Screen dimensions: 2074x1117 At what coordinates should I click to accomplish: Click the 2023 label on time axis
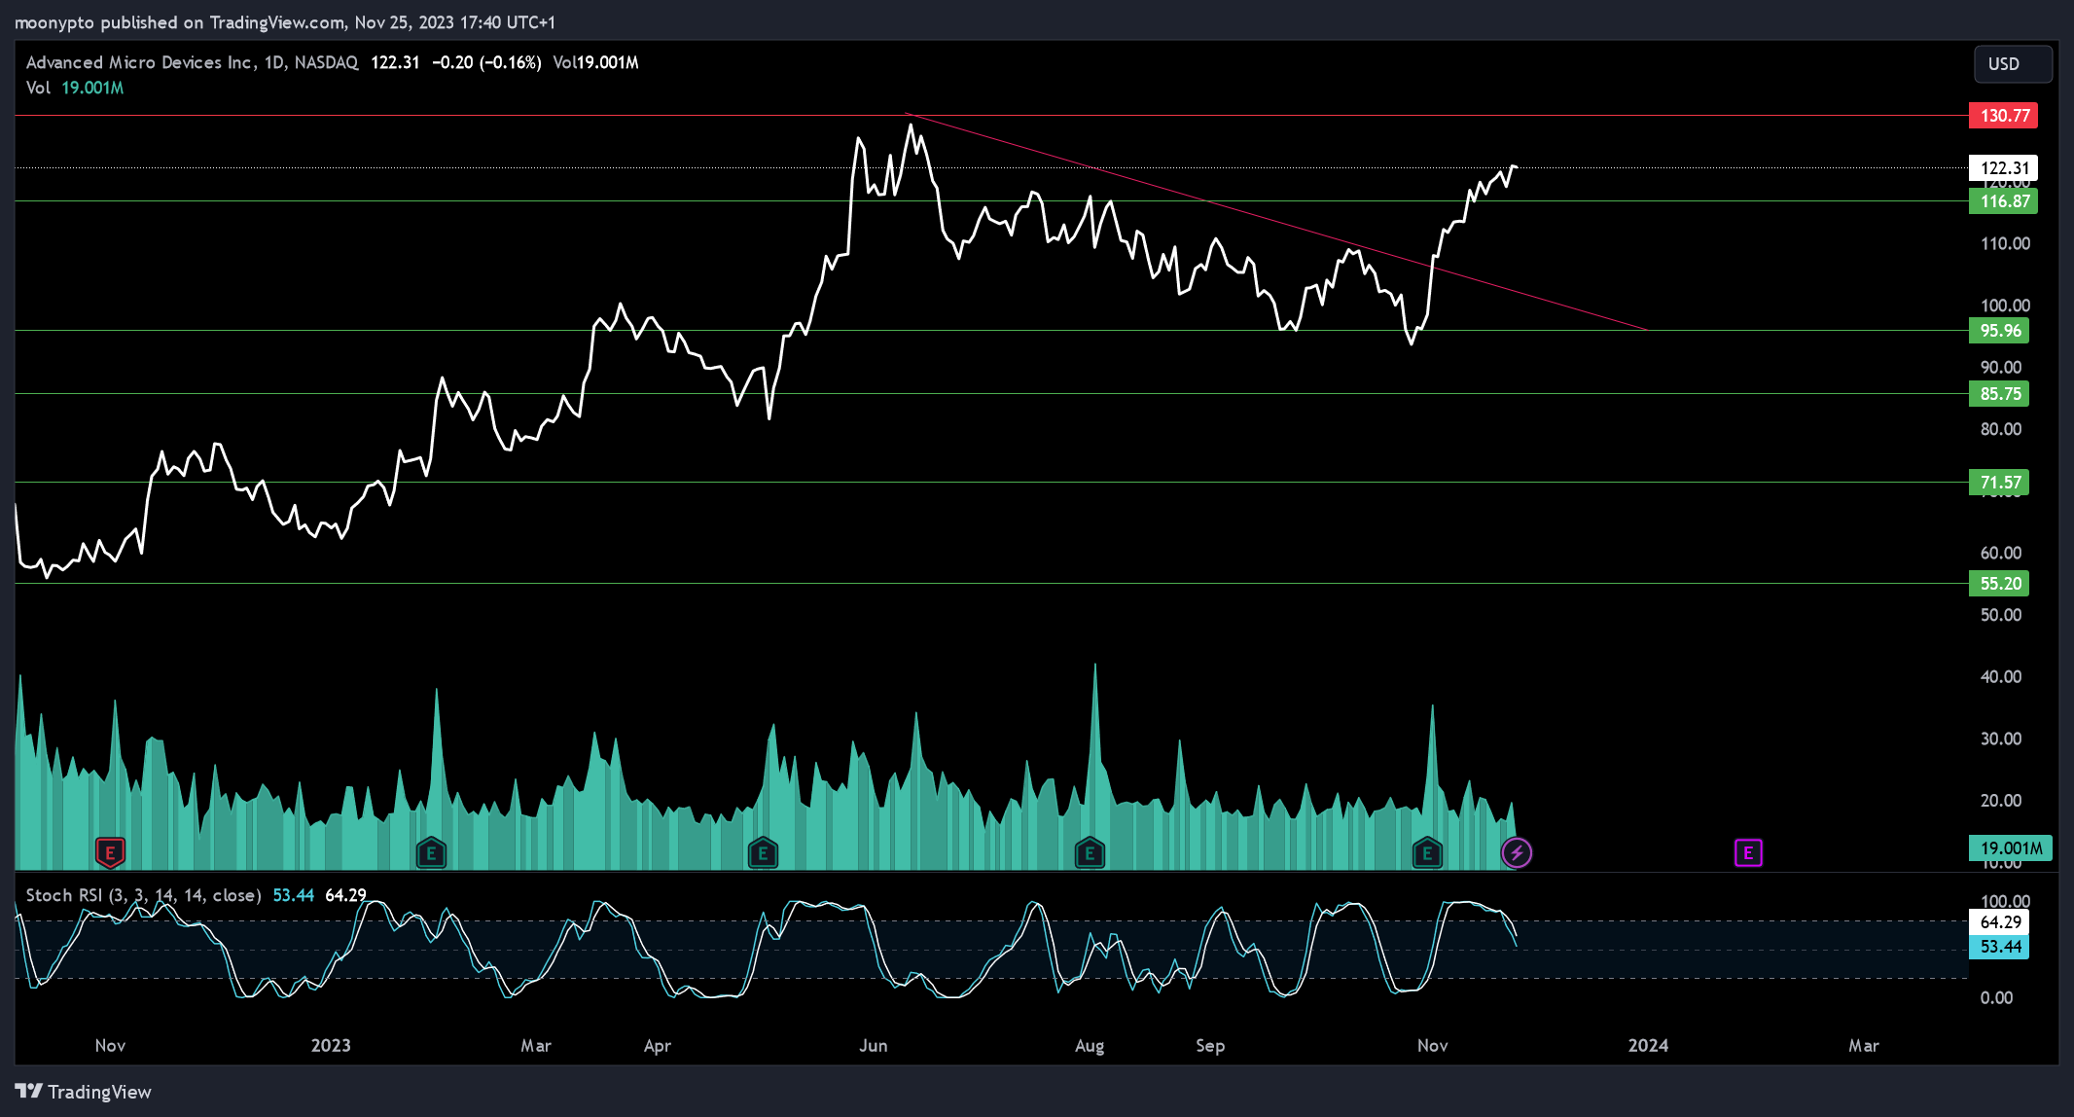point(331,1045)
